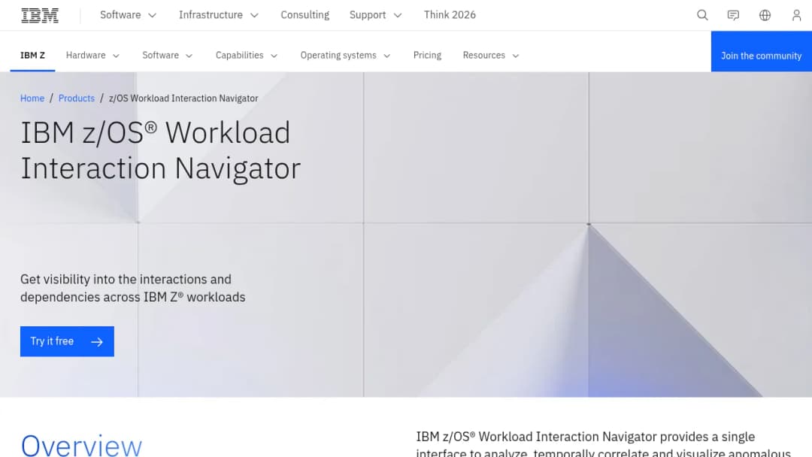812x457 pixels.
Task: Open Think 2026 link
Action: [450, 15]
